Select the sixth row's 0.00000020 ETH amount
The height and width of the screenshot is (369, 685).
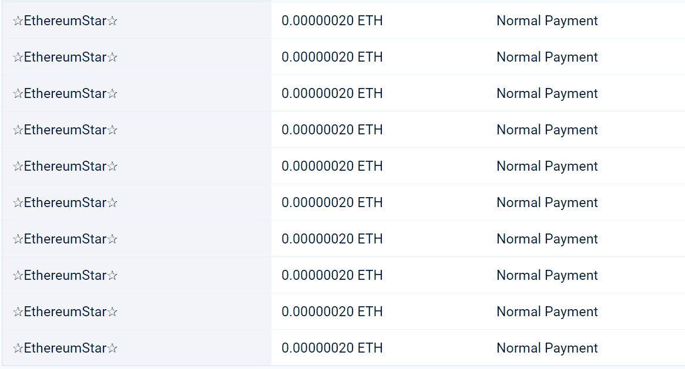click(x=332, y=203)
